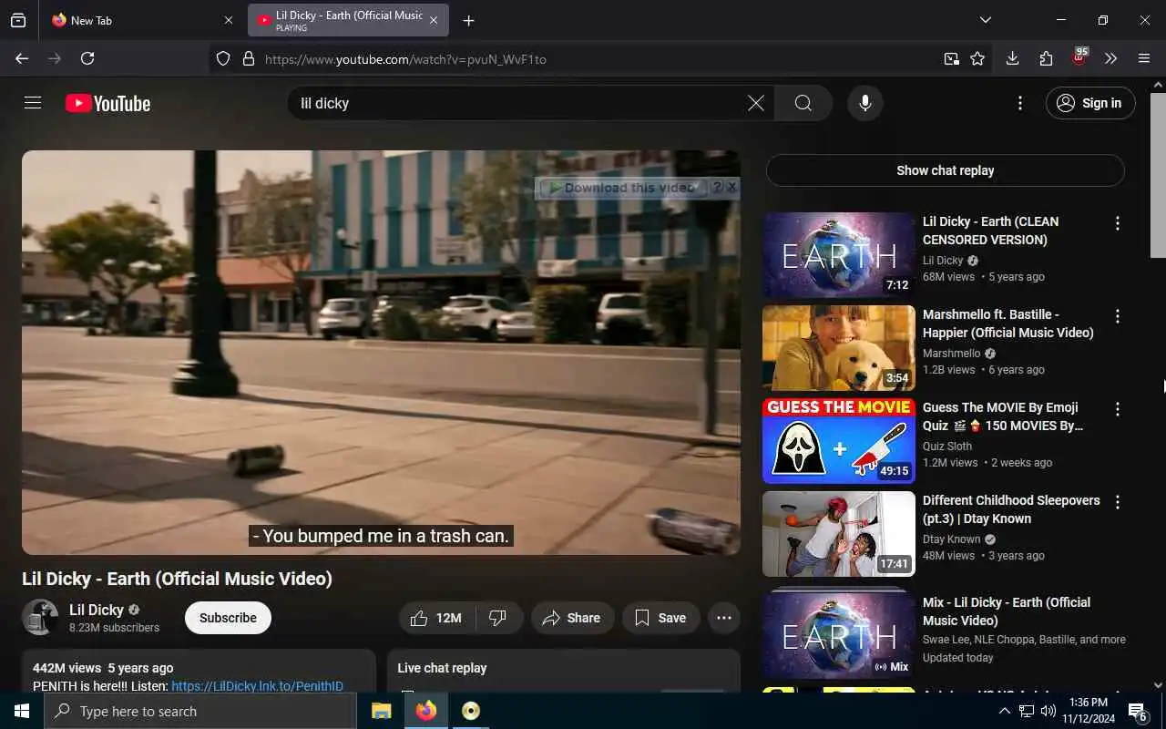This screenshot has width=1166, height=729.
Task: Open tracking protection shield icon
Action: [x=223, y=58]
